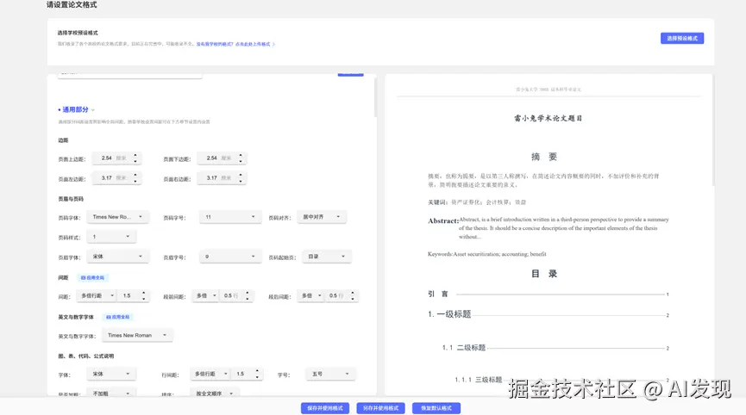Click up arrow of 页面下边距 stepper

click(x=241, y=155)
